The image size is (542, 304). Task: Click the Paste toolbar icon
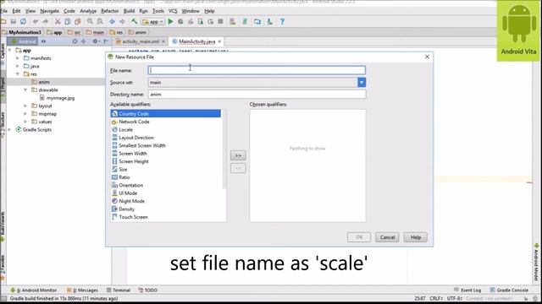click(77, 22)
